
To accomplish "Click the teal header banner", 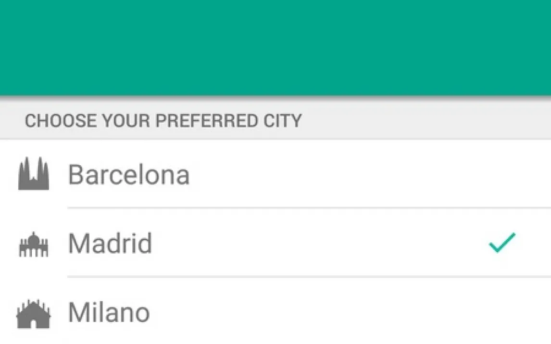I will [x=275, y=47].
